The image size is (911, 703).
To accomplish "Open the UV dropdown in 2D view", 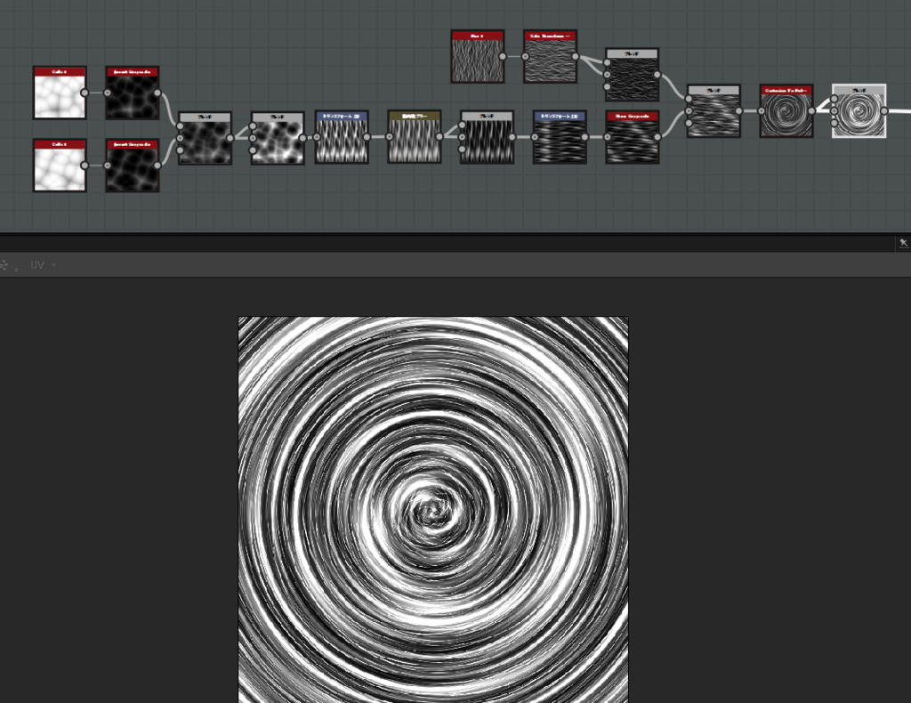I will tap(44, 265).
